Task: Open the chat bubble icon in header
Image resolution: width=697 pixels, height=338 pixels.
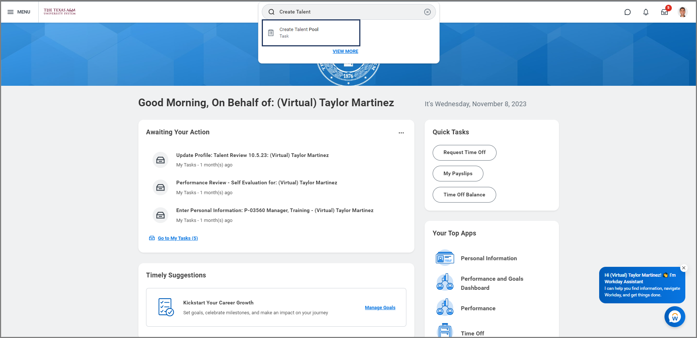Action: (627, 12)
